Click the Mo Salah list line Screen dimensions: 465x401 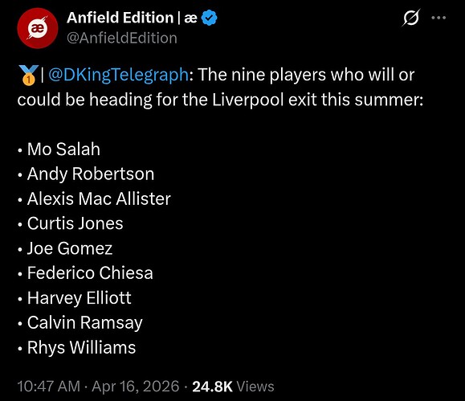[59, 149]
